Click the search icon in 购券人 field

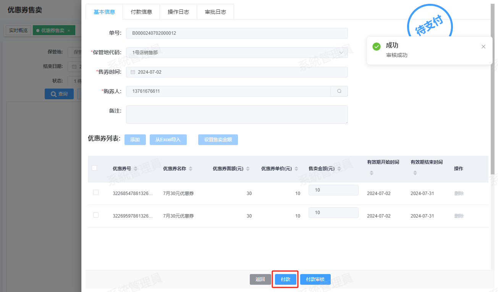[x=339, y=91]
